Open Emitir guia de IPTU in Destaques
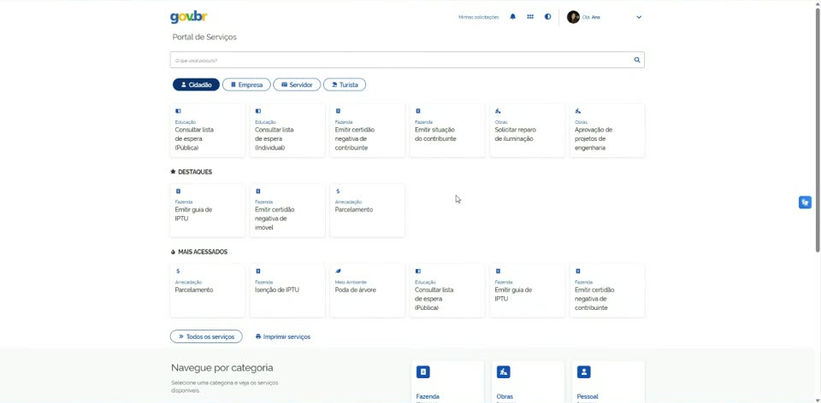 [x=207, y=210]
